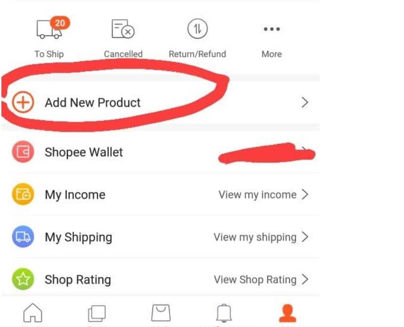Screen dimensions: 404x327
Task: Tap the three-dot More icon
Action: tap(272, 29)
